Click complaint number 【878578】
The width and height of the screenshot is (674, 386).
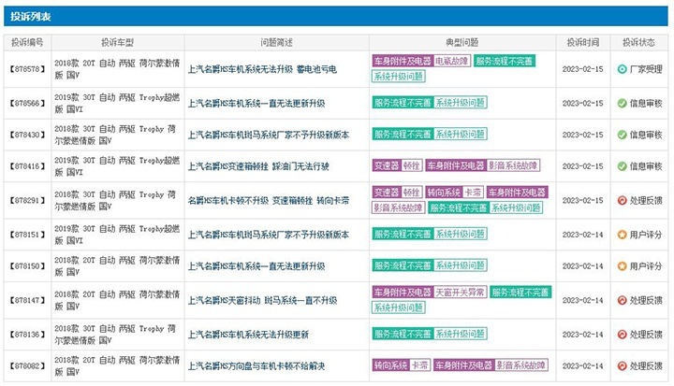click(x=27, y=69)
